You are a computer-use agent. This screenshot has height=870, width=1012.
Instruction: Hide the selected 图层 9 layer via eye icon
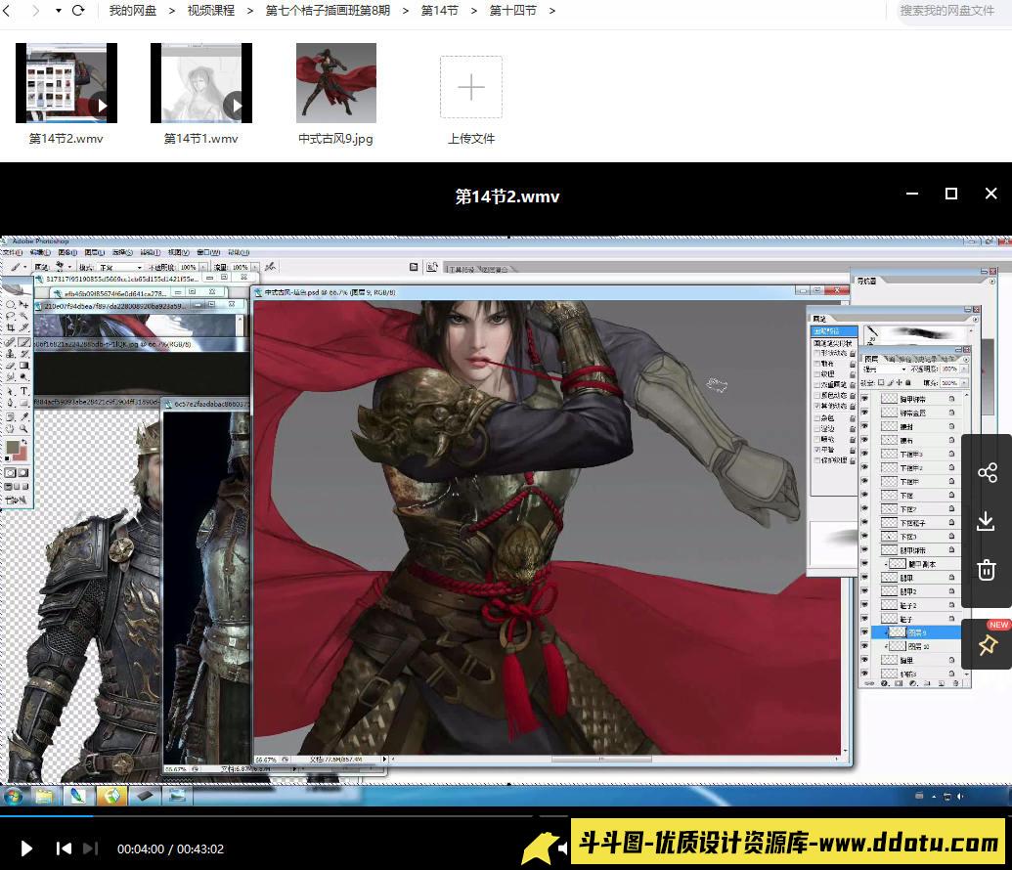tap(864, 632)
